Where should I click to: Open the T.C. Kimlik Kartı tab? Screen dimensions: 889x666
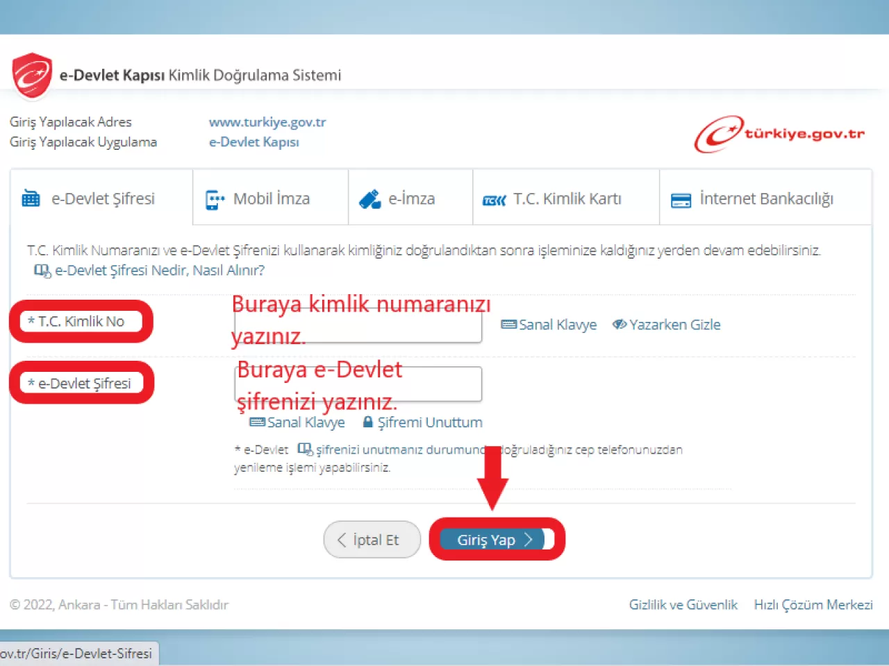[566, 198]
